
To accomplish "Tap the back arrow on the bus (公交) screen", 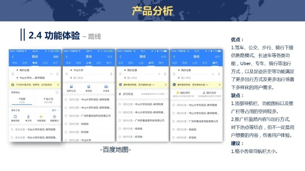I will pos(67,57).
